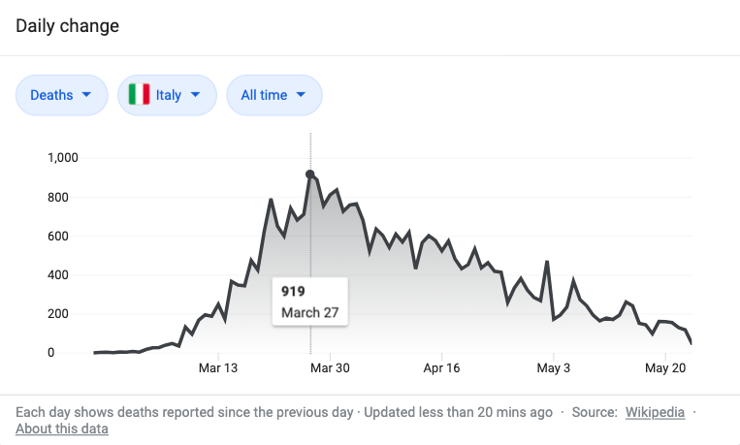Viewport: 740px width, 445px height.
Task: Click the arrow beside Deaths
Action: tap(87, 95)
